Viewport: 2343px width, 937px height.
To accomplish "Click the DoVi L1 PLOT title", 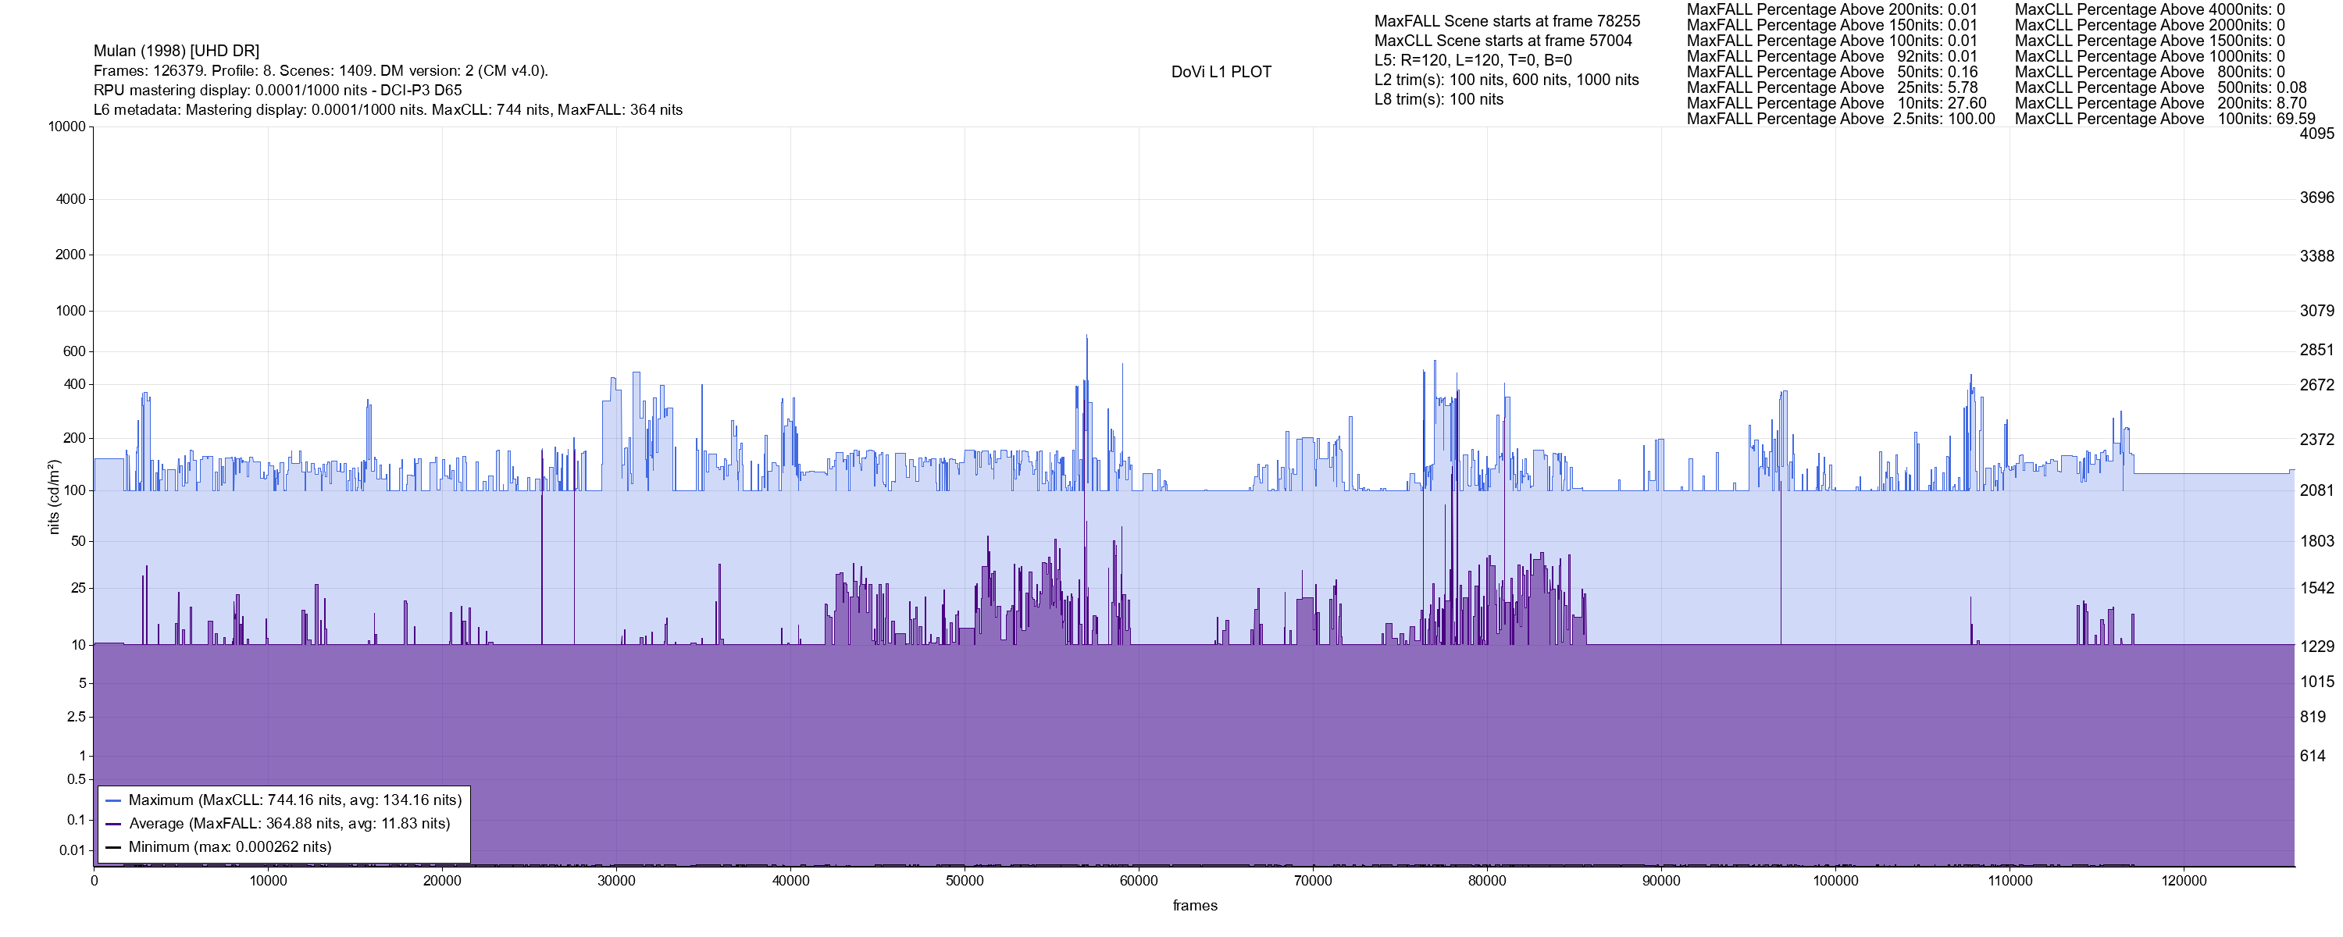I will [x=1221, y=72].
